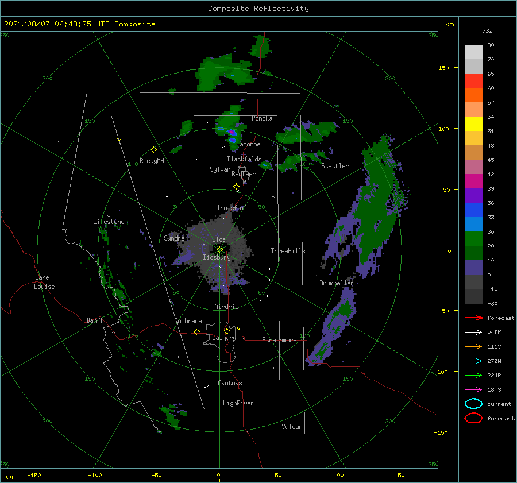Click the Lacombe label
Image resolution: width=517 pixels, height=483 pixels.
click(x=248, y=144)
